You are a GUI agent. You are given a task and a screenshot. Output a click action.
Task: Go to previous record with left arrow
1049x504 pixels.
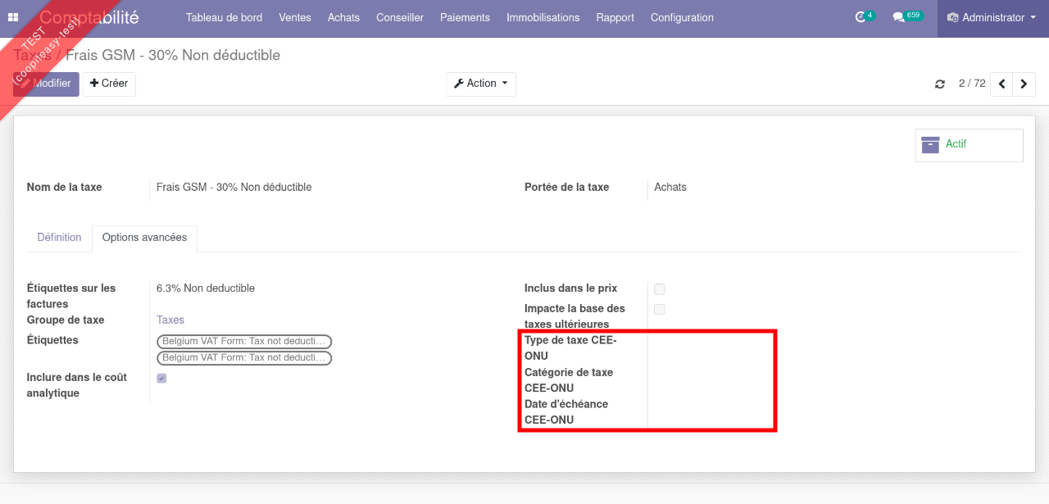point(1001,84)
